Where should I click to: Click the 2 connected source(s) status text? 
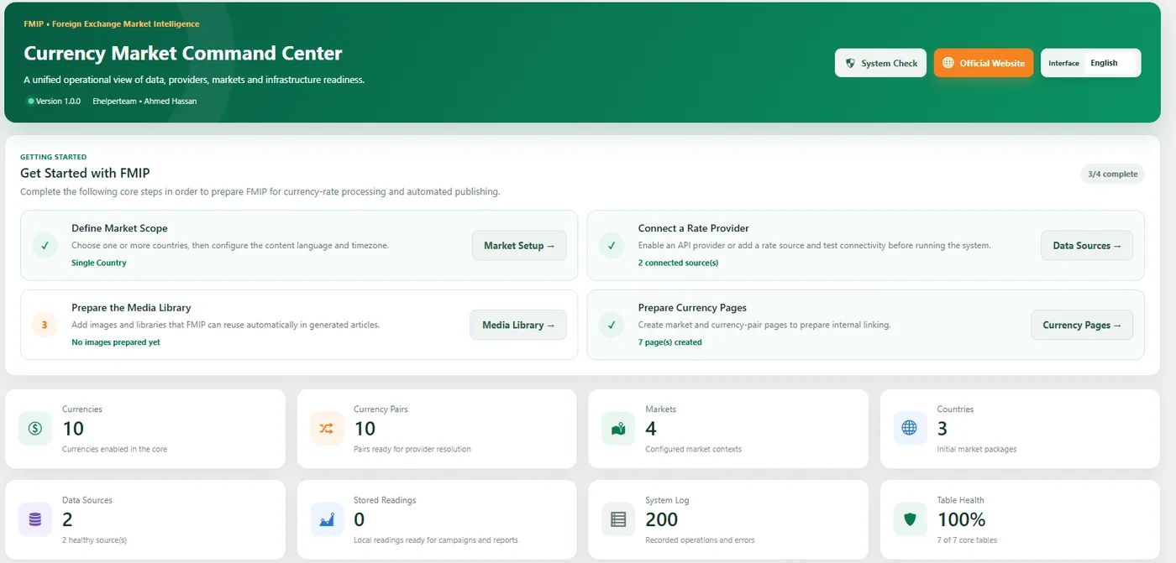click(x=678, y=263)
